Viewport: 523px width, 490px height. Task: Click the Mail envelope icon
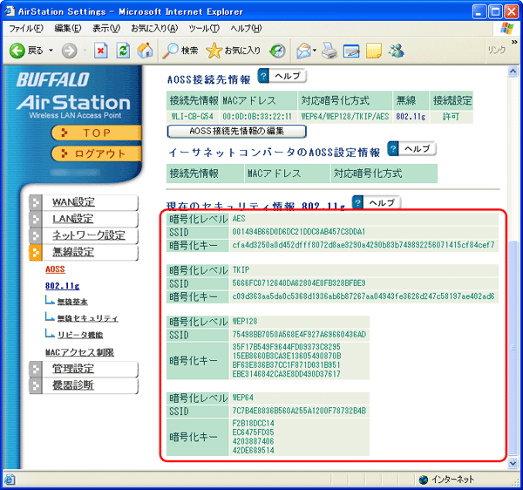pos(303,51)
